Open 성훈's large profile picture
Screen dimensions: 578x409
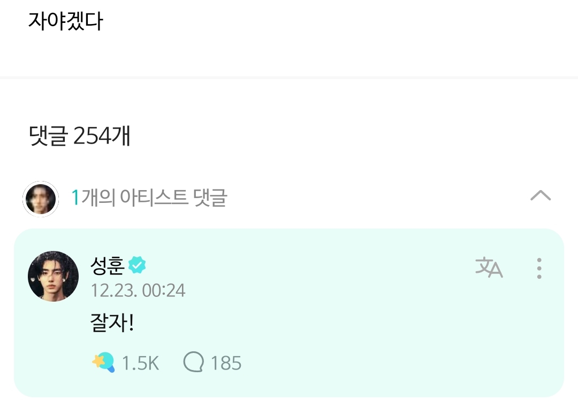(x=53, y=276)
